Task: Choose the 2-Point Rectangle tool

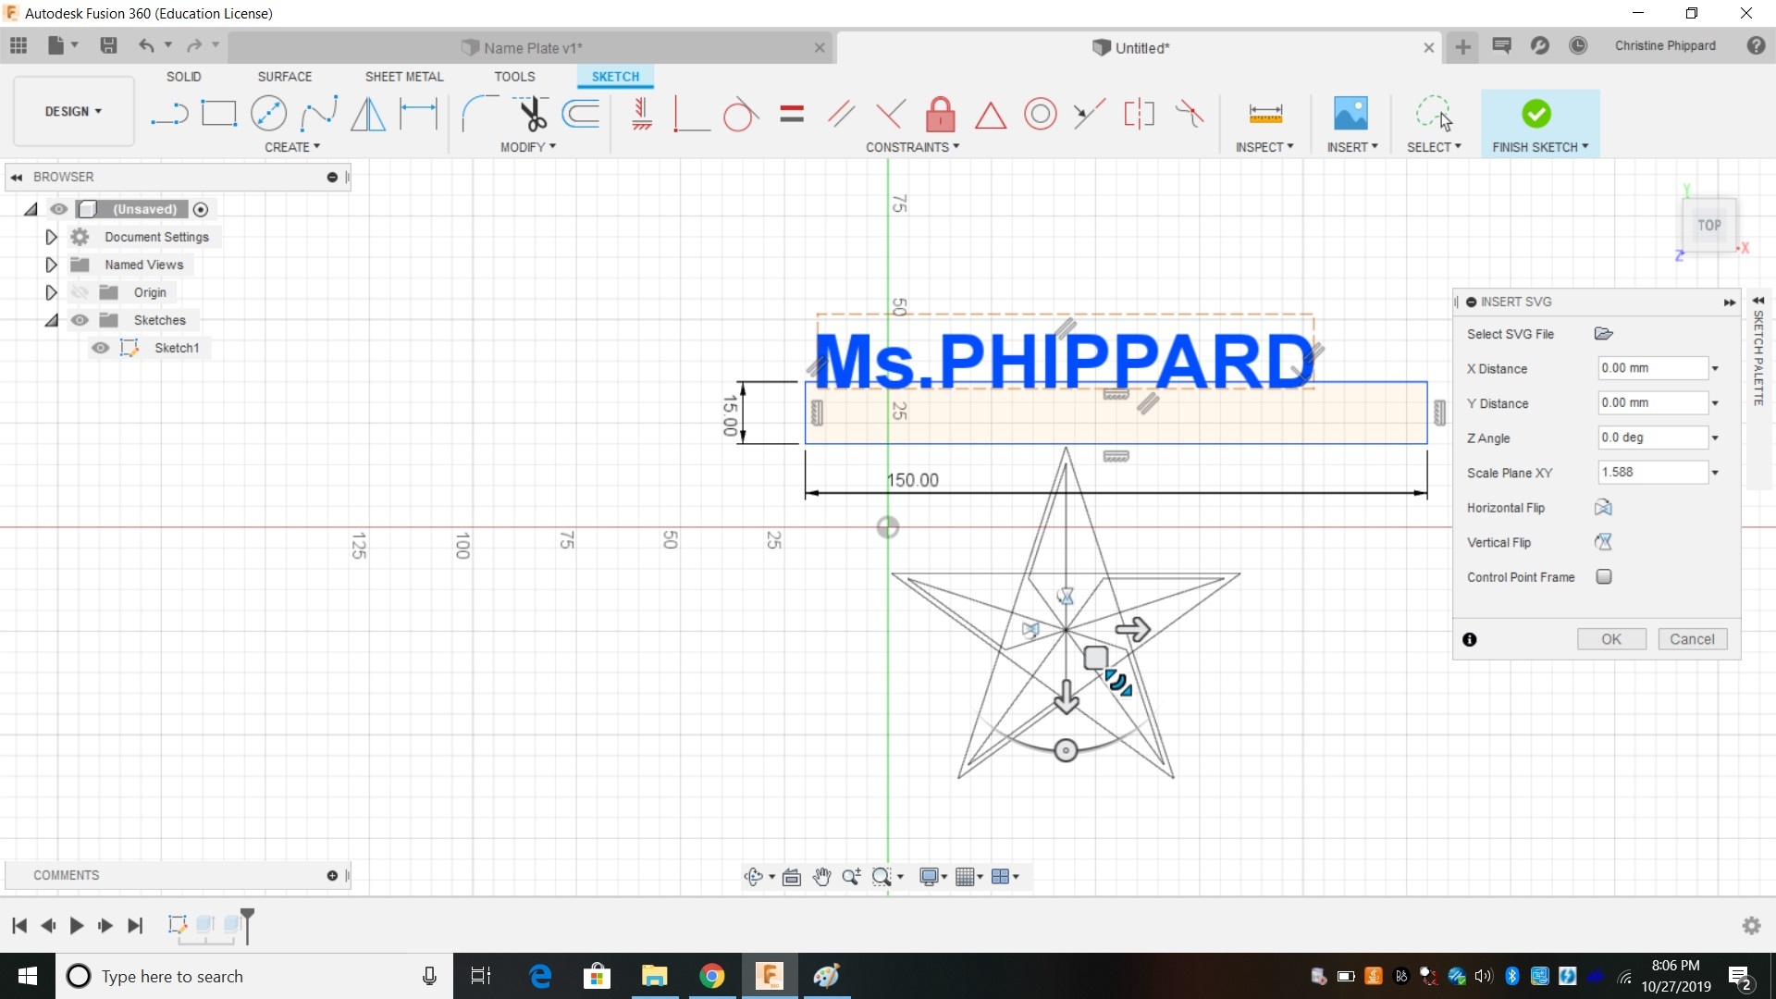Action: click(x=219, y=114)
